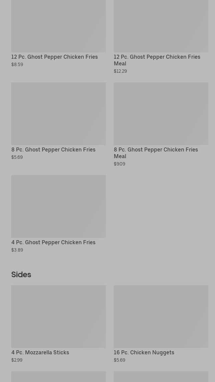Viewport: 215px width, 382px height.
Task: Click the $8.59 price label
Action: coord(17,64)
